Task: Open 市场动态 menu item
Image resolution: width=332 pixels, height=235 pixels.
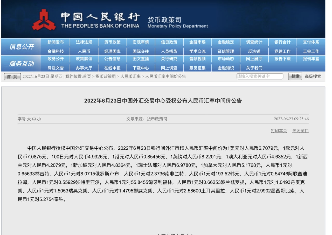Action: click(x=226, y=59)
